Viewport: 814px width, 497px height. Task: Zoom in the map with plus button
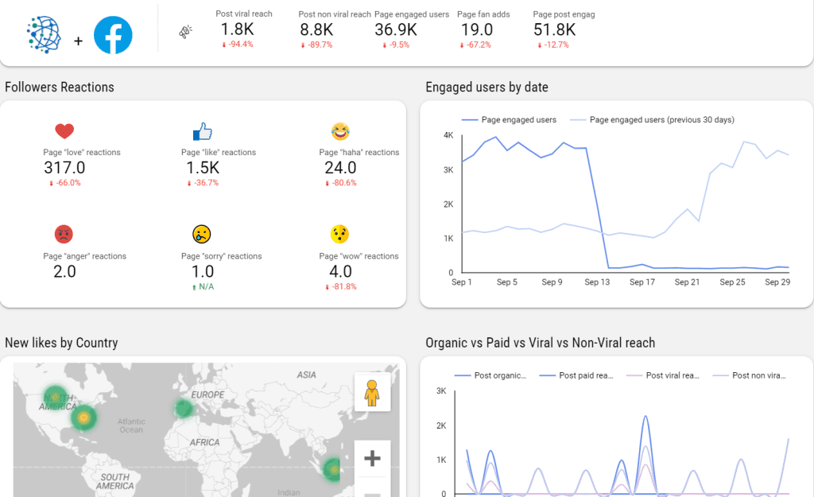[372, 458]
